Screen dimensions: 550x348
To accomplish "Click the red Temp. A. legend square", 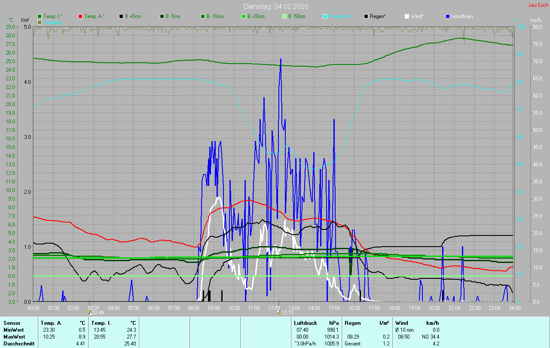I will (x=80, y=16).
